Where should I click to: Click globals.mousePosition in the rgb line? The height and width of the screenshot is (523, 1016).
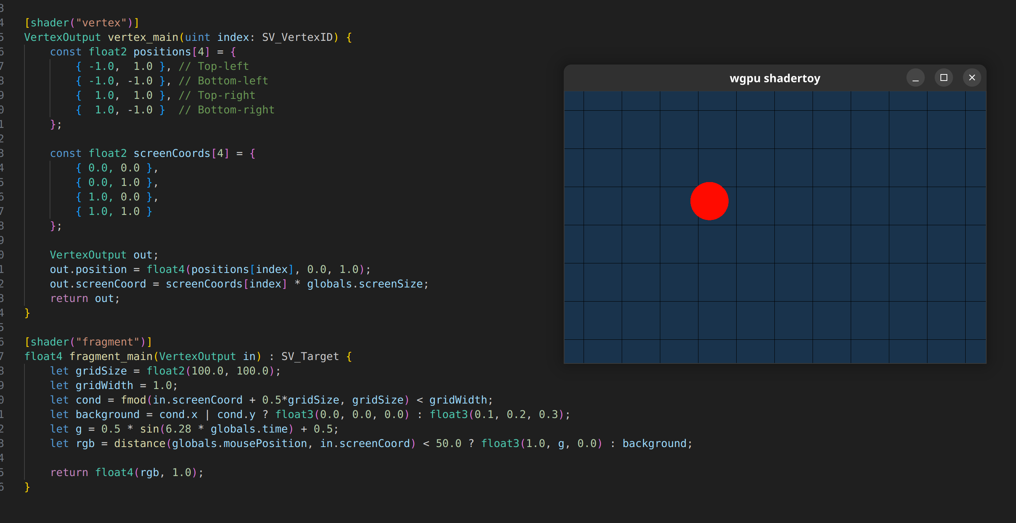[x=239, y=444]
